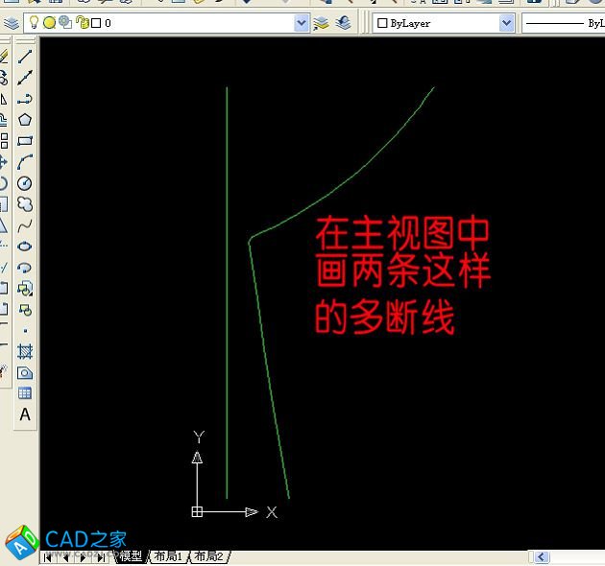Viewport: 605px width, 566px height.
Task: Select the Polyline tool
Action: point(25,99)
